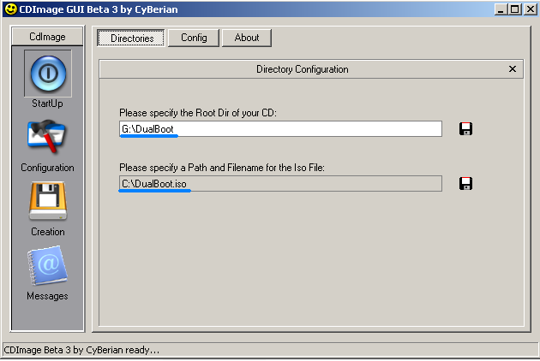Open the Configuration tools icon in sidebar
The width and height of the screenshot is (540, 361).
pos(47,137)
